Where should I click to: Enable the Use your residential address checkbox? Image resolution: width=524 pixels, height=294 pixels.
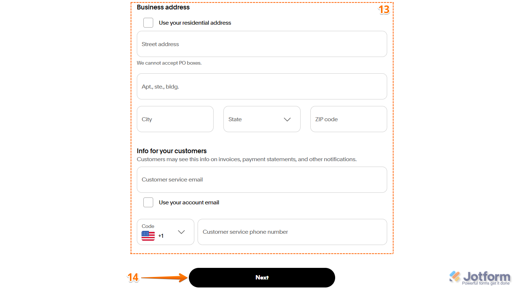pyautogui.click(x=148, y=23)
